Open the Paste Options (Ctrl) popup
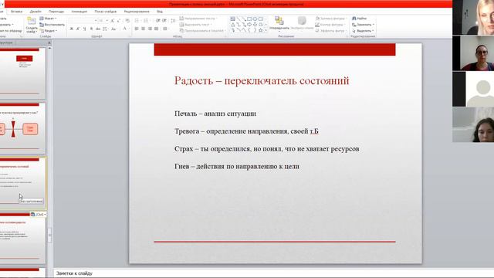Image resolution: width=494 pixels, height=278 pixels. tap(39, 215)
